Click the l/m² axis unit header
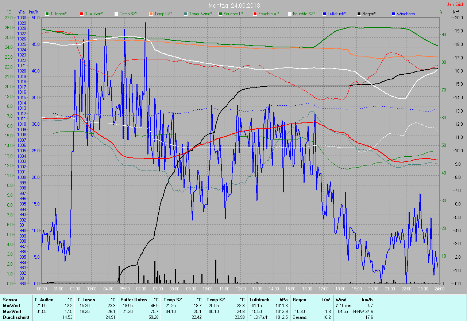 456,12
